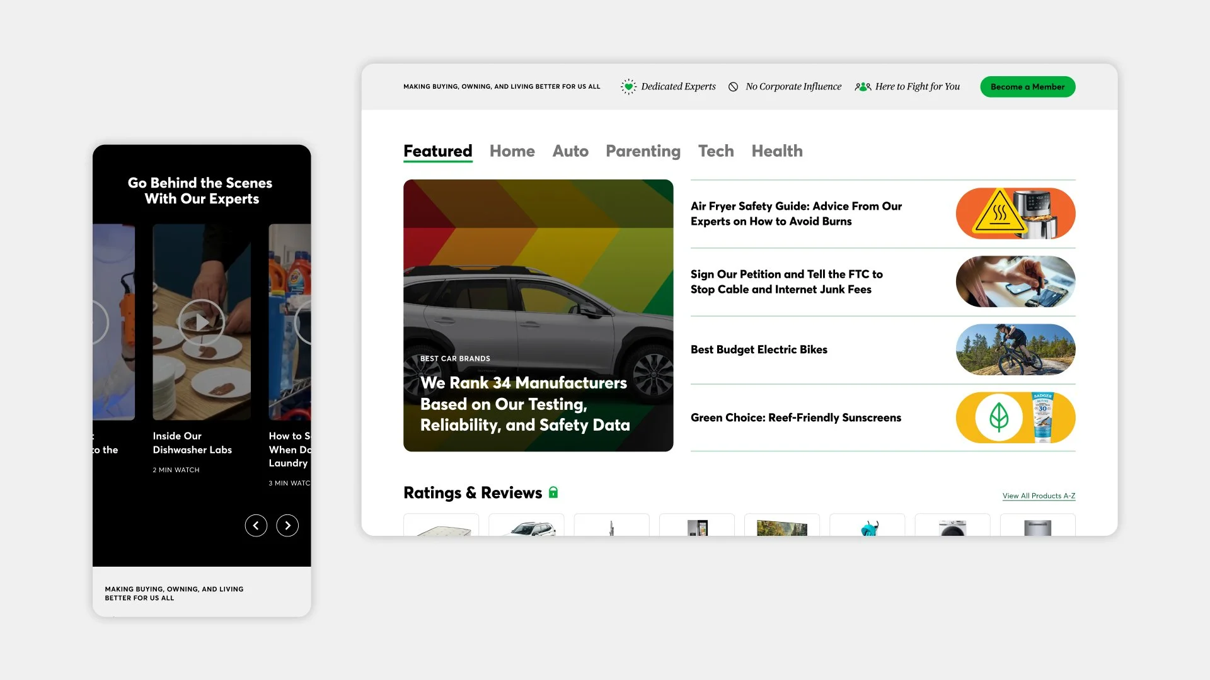1210x680 pixels.
Task: Open the FTC junk fees petition article
Action: pos(786,281)
